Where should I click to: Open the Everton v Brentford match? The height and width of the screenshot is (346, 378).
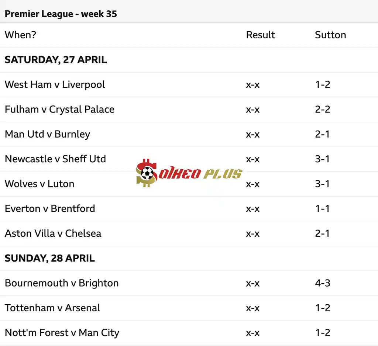50,209
